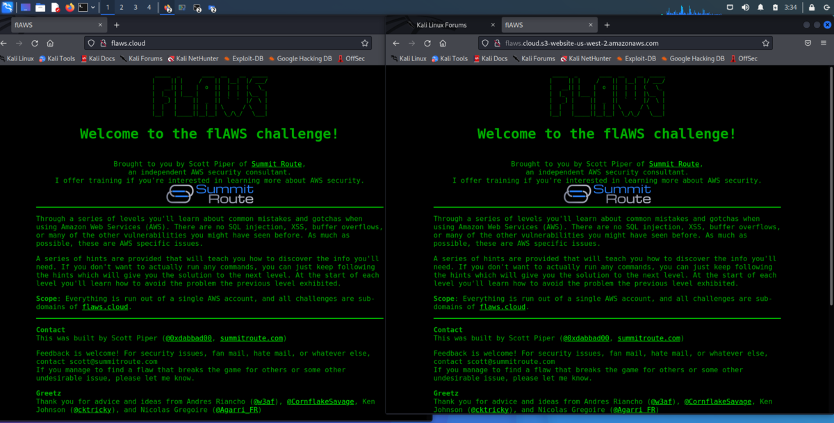Click the shield icon in left address bar
Screen dimensions: 834x423
(x=91, y=43)
